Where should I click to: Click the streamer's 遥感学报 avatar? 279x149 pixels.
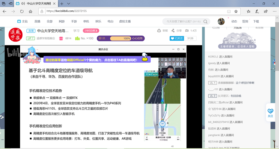[x=16, y=34]
